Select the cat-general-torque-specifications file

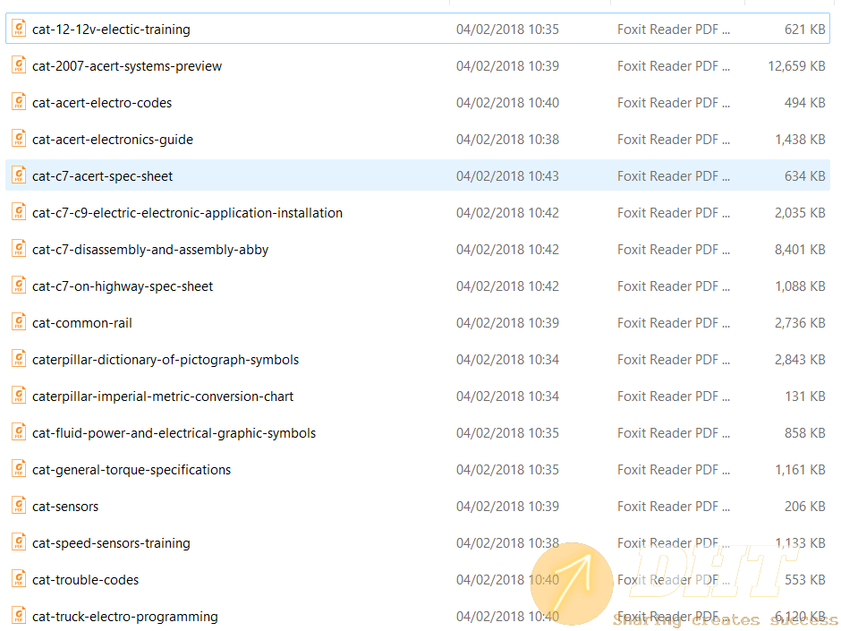tap(131, 468)
